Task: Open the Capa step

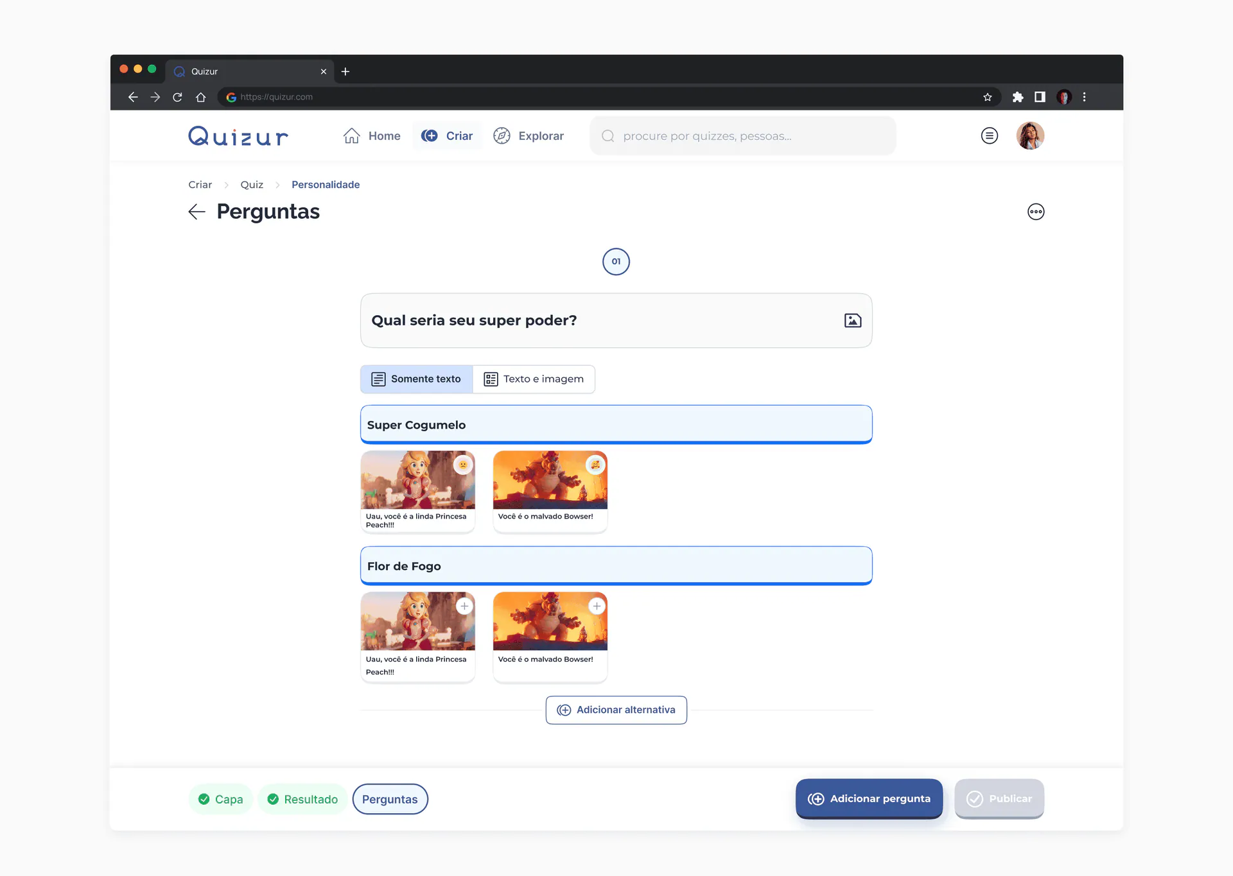Action: (x=220, y=799)
